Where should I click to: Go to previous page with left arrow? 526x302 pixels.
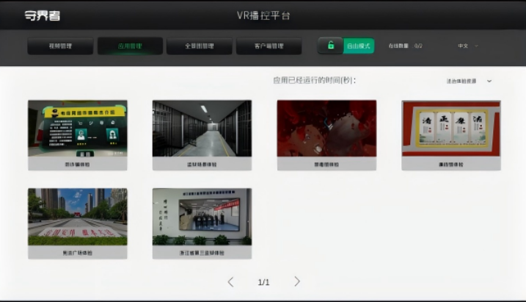click(x=230, y=281)
